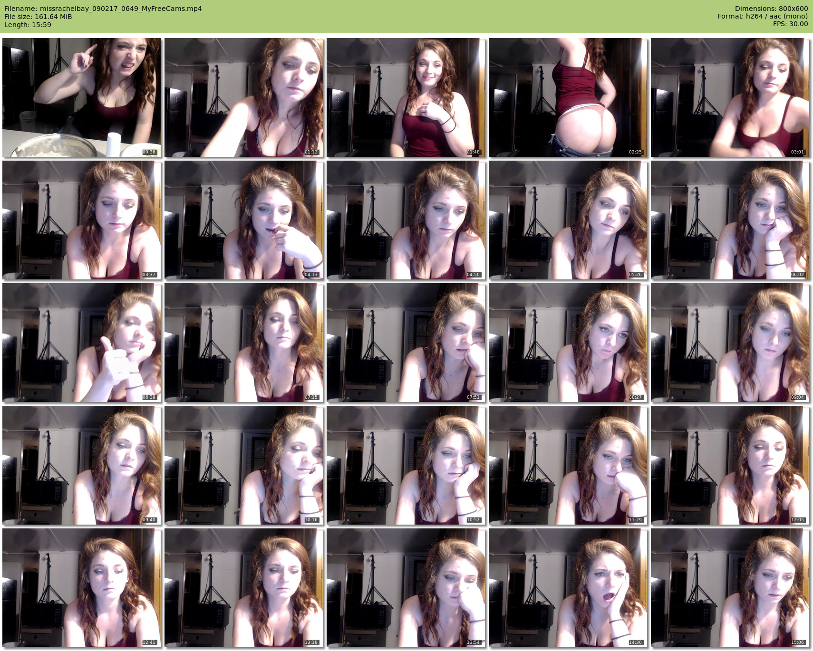Screen dimensions: 813x651
Task: Click the thumbnail timestamped 13:18
Action: tap(244, 588)
